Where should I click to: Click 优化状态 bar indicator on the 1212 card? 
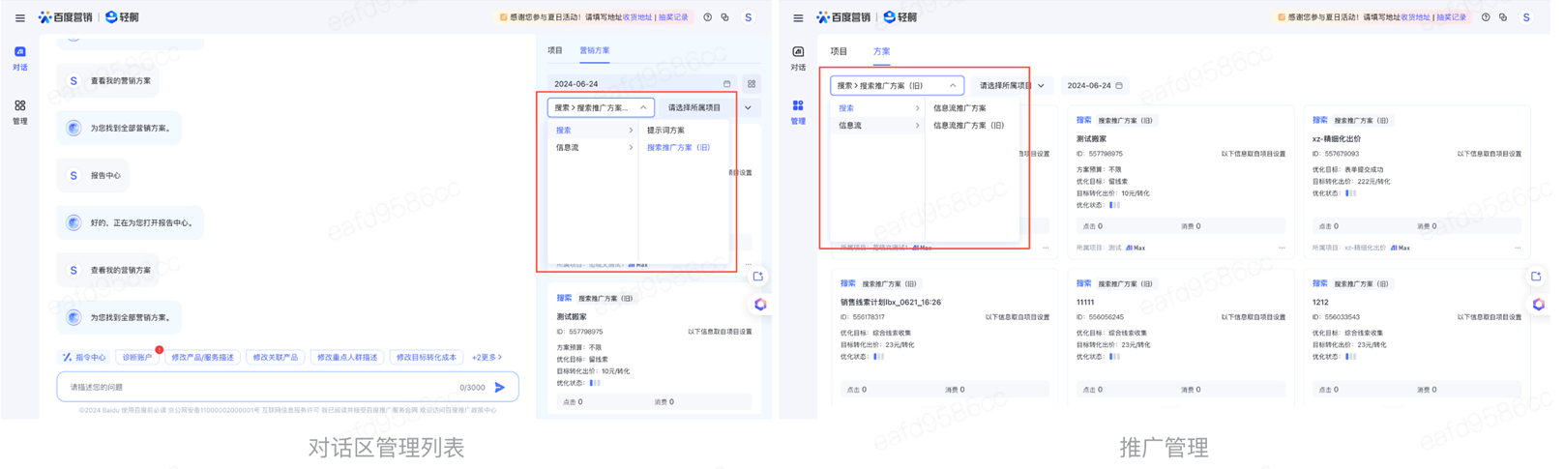tap(1351, 357)
